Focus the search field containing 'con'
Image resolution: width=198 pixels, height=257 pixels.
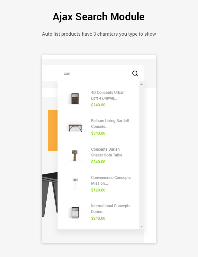93,73
